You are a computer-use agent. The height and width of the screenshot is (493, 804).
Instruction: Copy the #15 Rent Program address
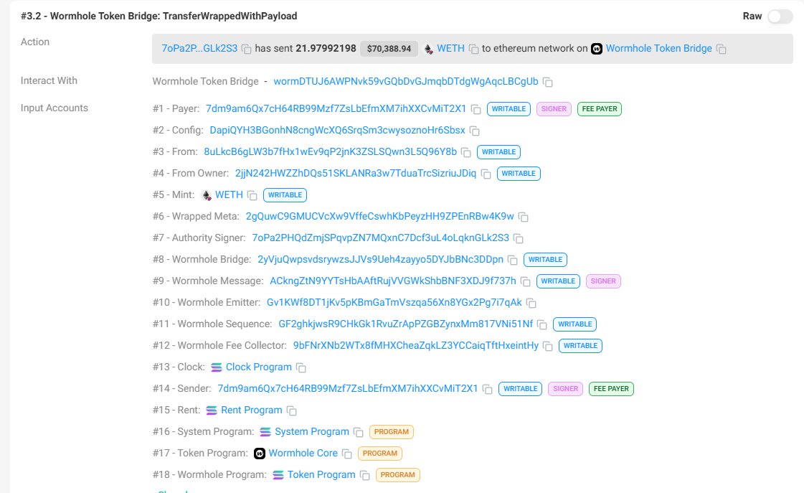click(292, 411)
